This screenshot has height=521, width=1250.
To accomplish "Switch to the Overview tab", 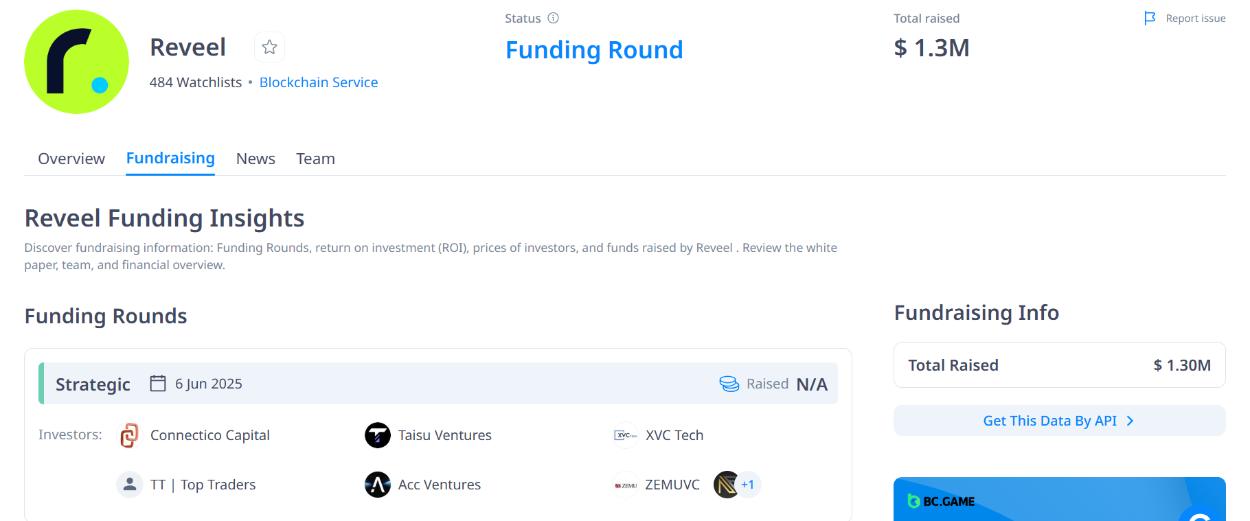I will (x=71, y=159).
